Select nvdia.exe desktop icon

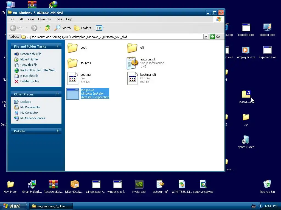[139, 185]
